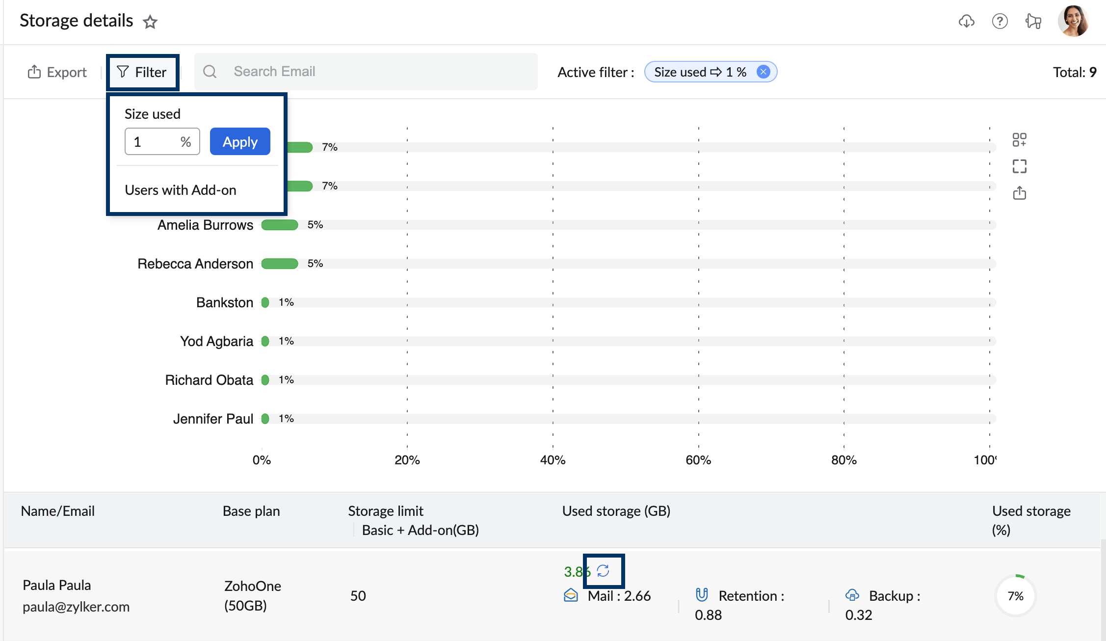Image resolution: width=1106 pixels, height=641 pixels.
Task: Add chart to dashboard via grid-plus icon
Action: (1020, 140)
